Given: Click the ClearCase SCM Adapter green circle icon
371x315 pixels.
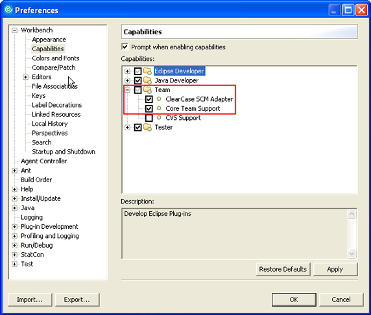Looking at the screenshot, I should coord(159,99).
